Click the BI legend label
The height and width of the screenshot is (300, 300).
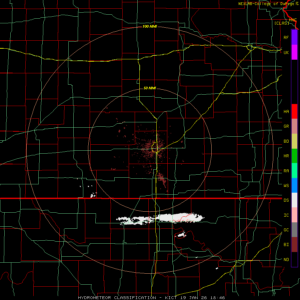tap(286, 245)
